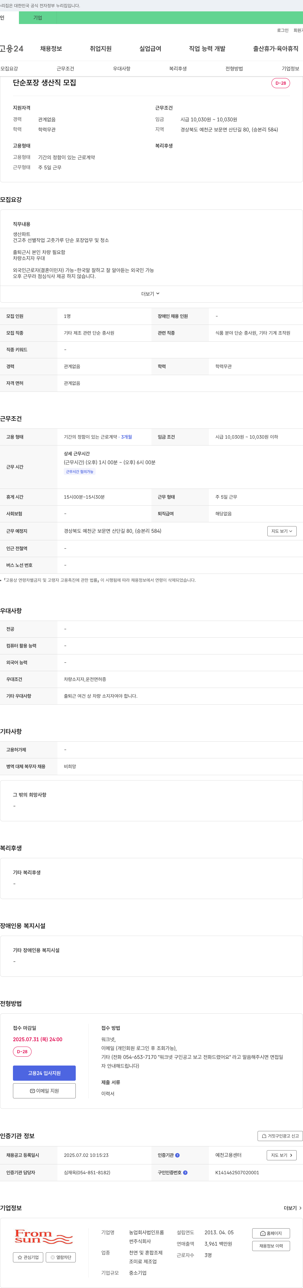The image size is (303, 1288).
Task: Click the 고용24 logo
Action: point(11,48)
